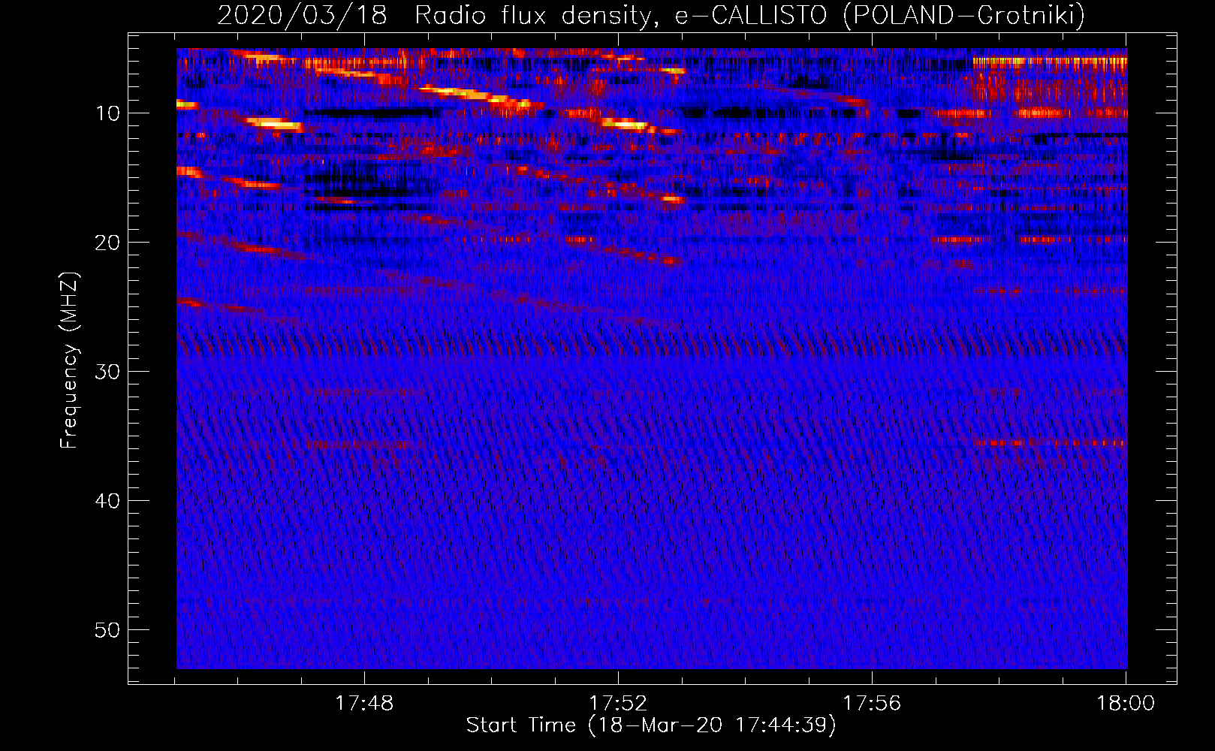
Task: Click the 17:48 time tick label
Action: pyautogui.click(x=364, y=703)
